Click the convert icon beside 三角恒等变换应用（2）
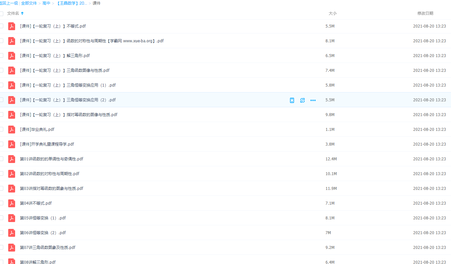Image resolution: width=451 pixels, height=264 pixels. pos(303,100)
